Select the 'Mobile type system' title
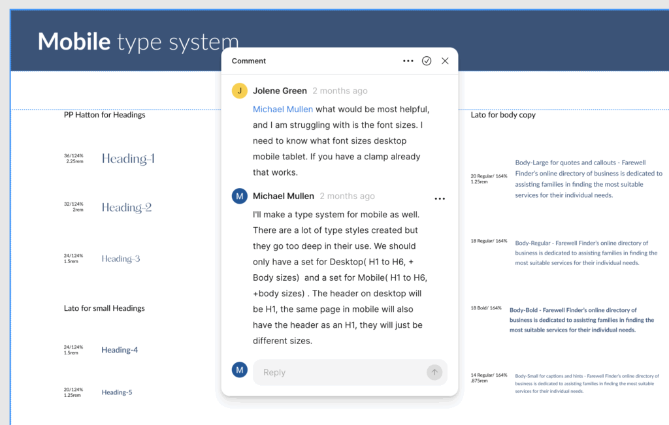The height and width of the screenshot is (425, 669). [x=138, y=41]
